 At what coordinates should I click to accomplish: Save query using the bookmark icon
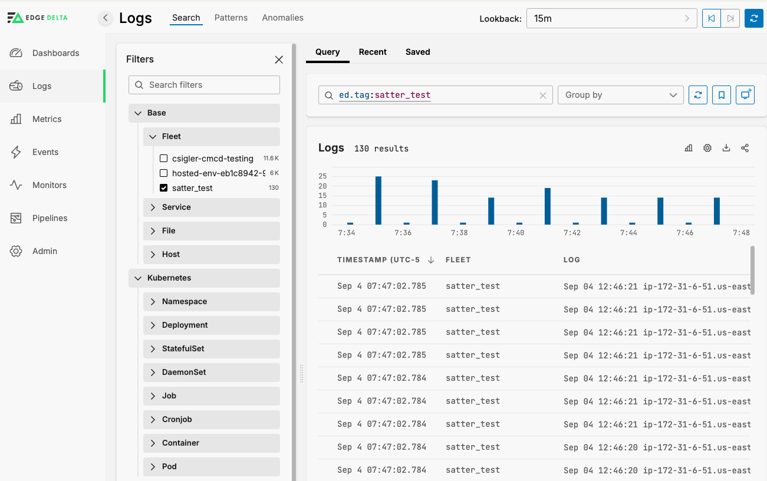[x=722, y=95]
